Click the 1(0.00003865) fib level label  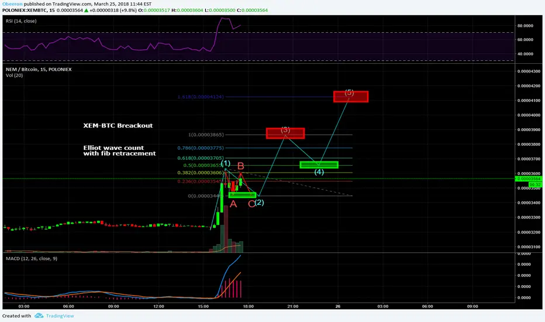pos(206,135)
